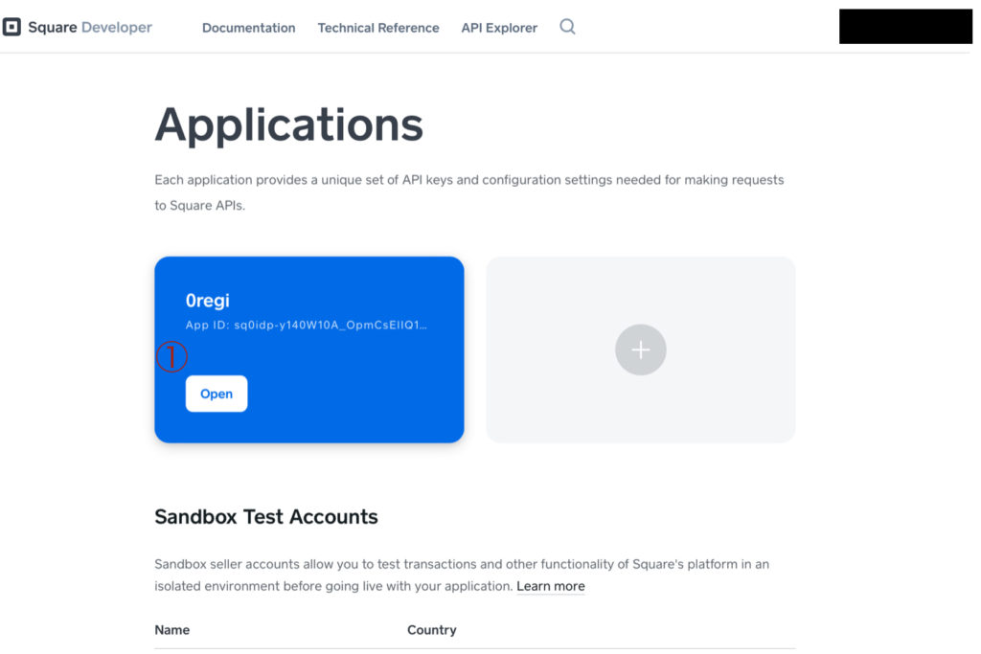Click the Square Developer brand text
This screenshot has height=654, width=981.
[90, 28]
